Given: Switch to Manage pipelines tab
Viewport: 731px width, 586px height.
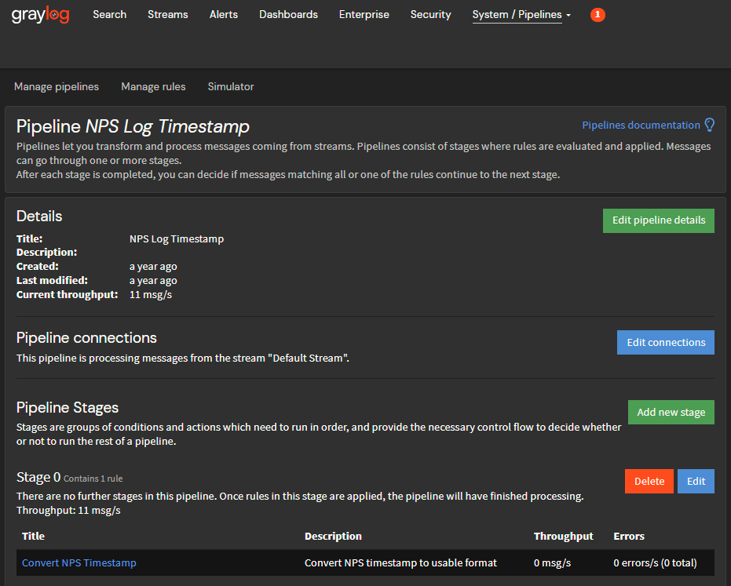Looking at the screenshot, I should tap(57, 87).
